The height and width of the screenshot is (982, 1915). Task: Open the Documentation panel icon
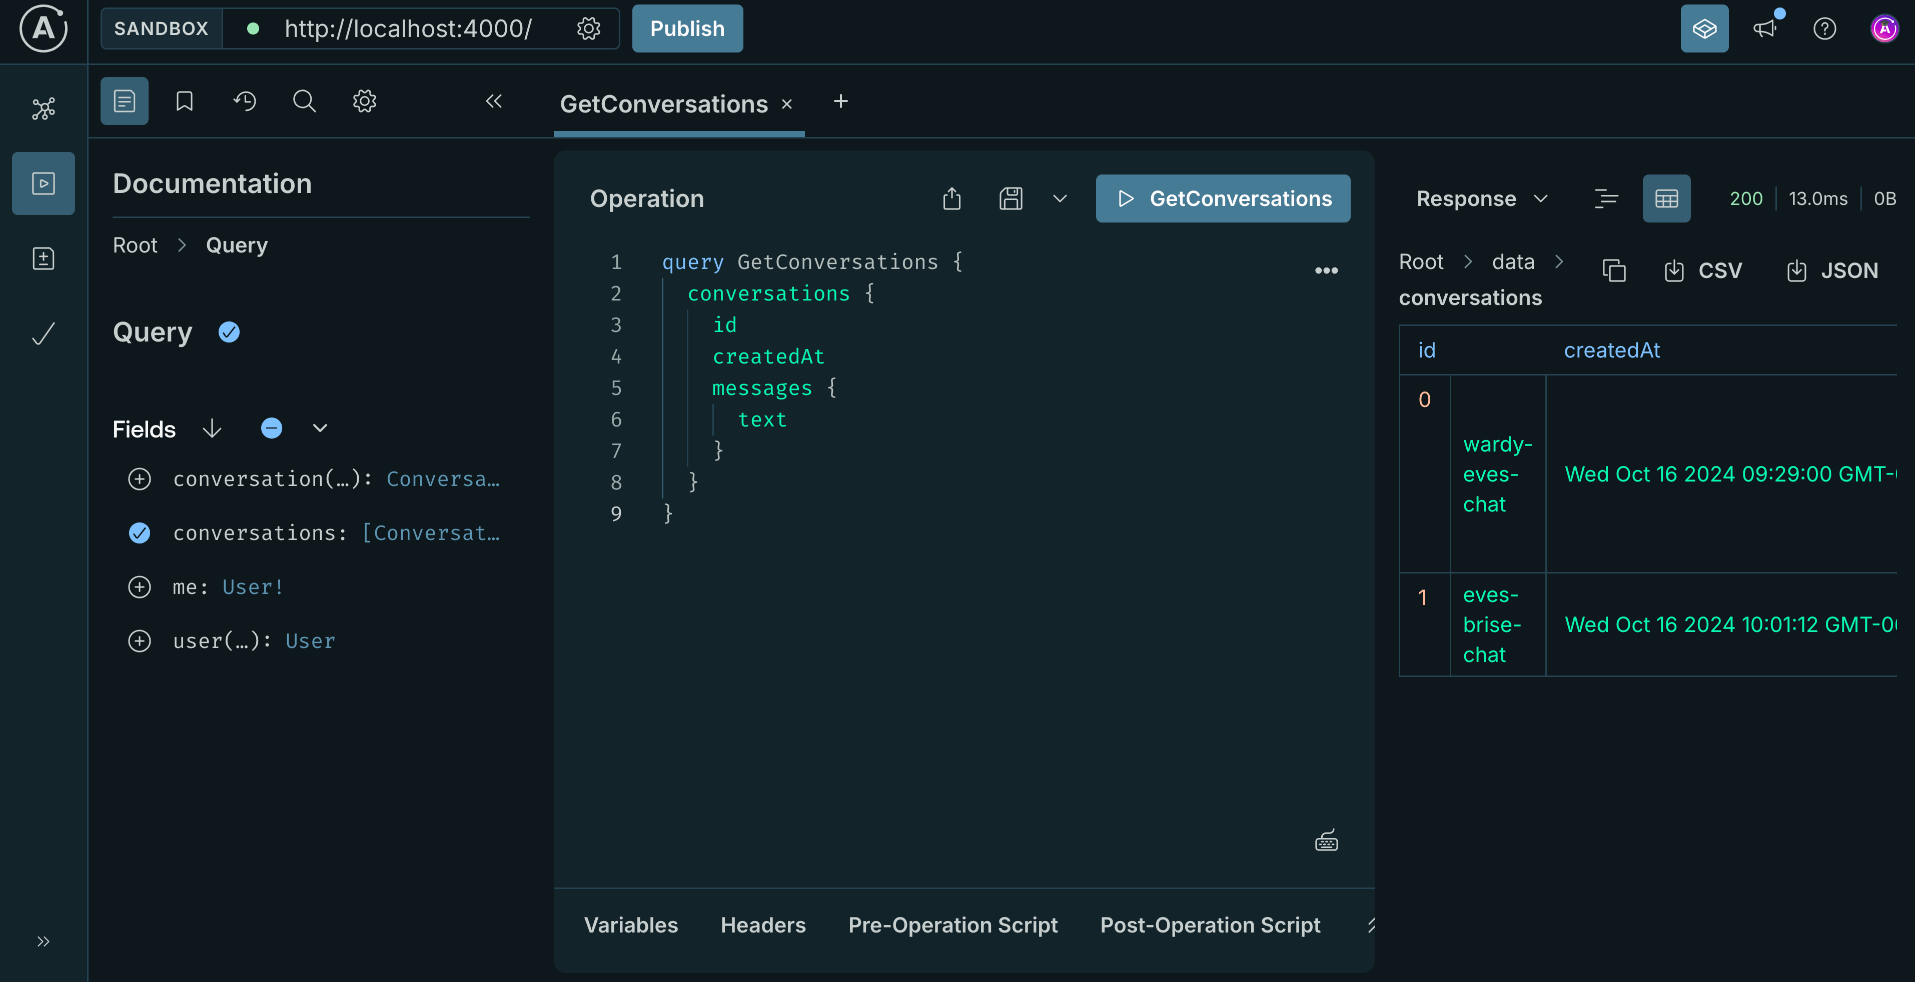(x=124, y=101)
